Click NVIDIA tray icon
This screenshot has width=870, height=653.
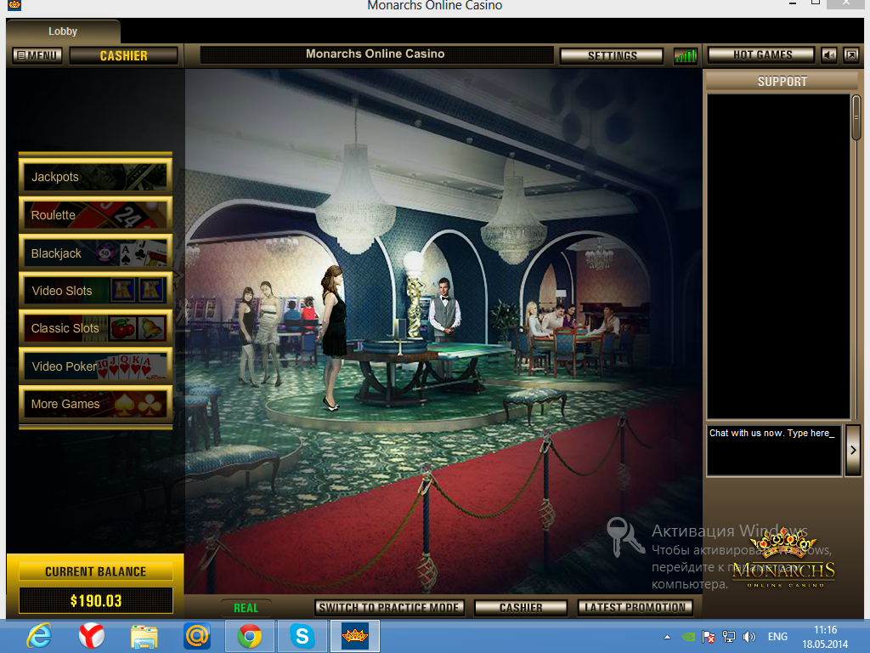(688, 637)
